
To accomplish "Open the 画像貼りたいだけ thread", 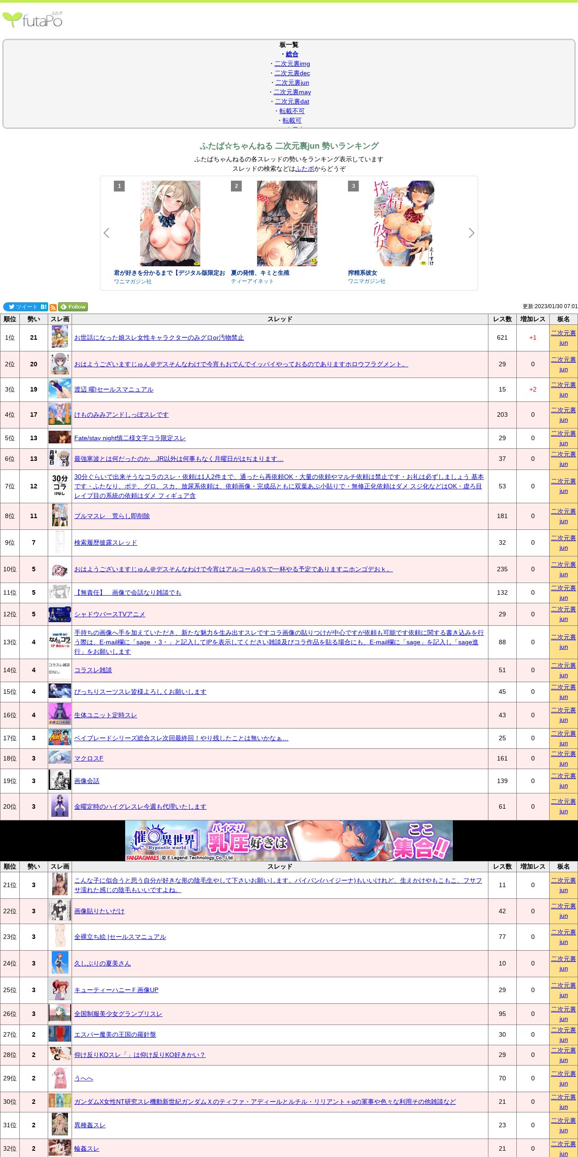I will coord(99,911).
